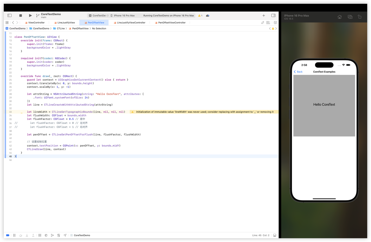Click the simulator home indicator bar
Viewport: 371px width, 242px height.
324,199
